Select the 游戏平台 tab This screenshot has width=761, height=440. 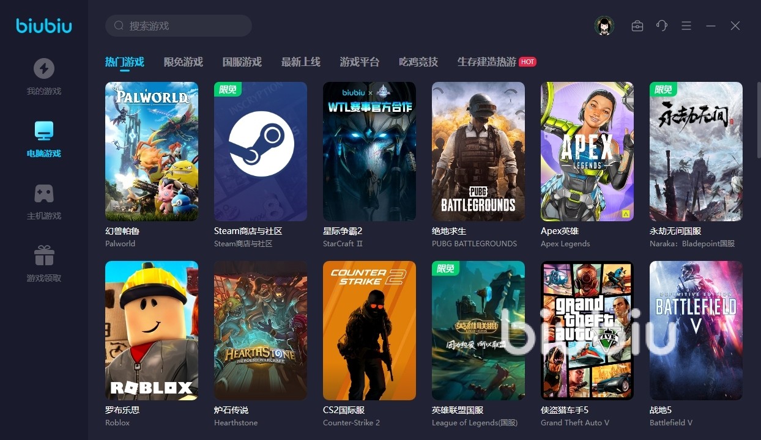coord(359,62)
